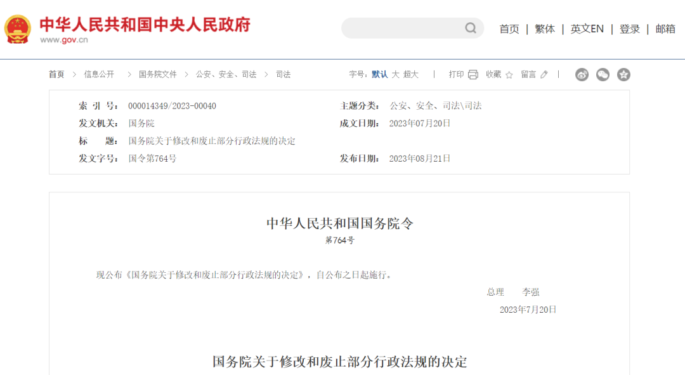Go to 信息公开 in breadcrumb
This screenshot has height=375, width=685.
100,74
